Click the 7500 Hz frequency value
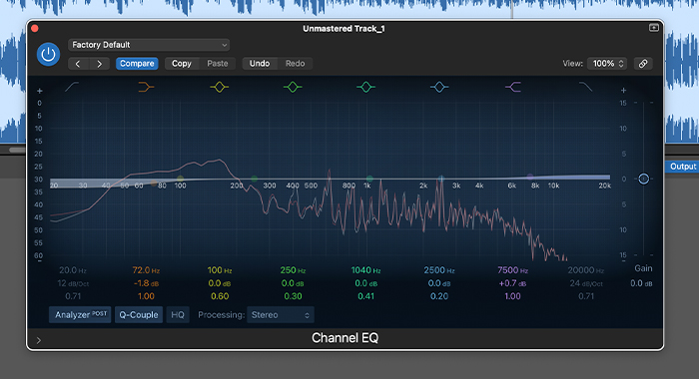Image resolution: width=699 pixels, height=379 pixels. pyautogui.click(x=512, y=270)
